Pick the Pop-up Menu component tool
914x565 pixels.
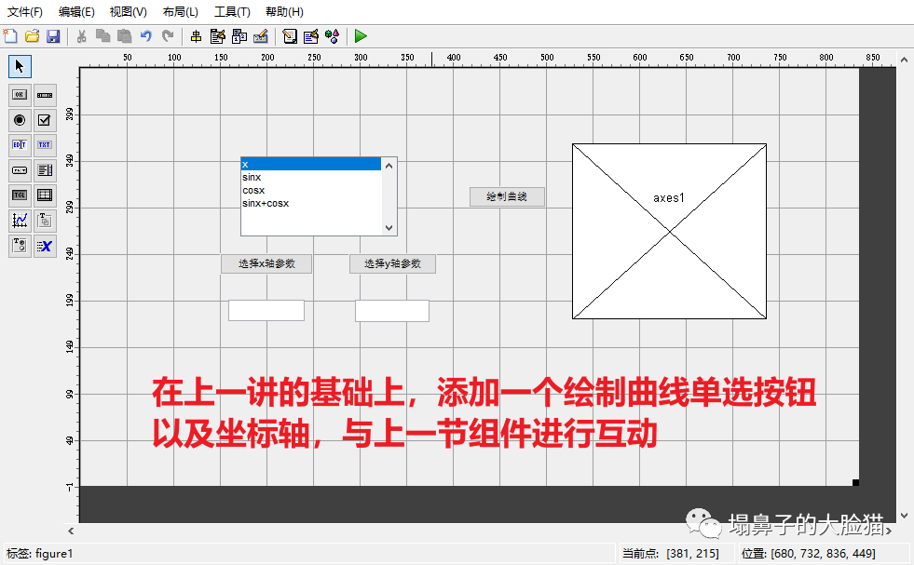pos(20,170)
